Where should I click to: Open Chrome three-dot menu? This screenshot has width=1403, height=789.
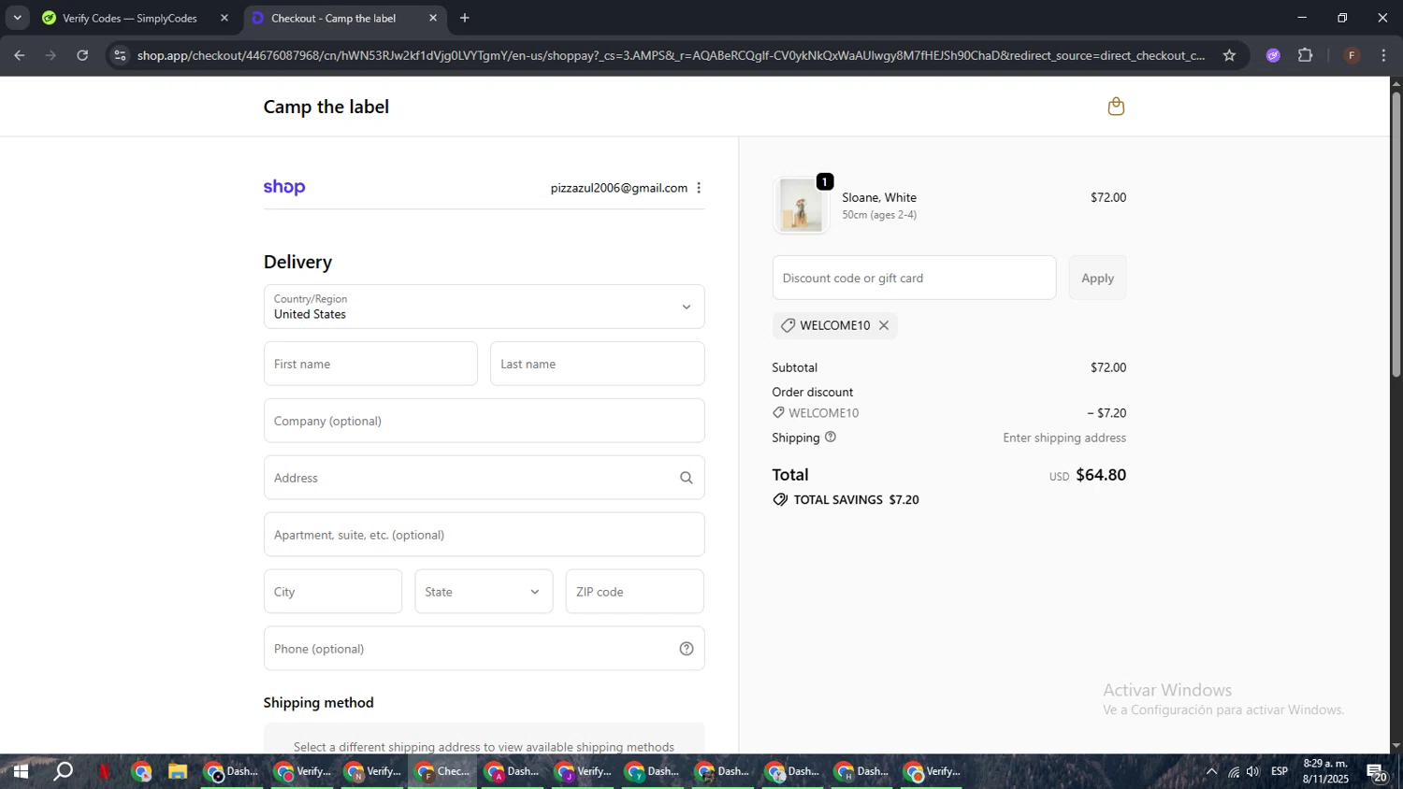click(1384, 55)
